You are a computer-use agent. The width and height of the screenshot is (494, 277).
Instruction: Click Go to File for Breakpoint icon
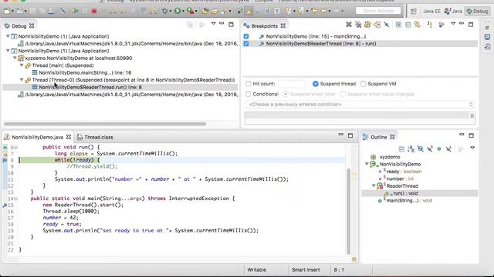pyautogui.click(x=377, y=25)
